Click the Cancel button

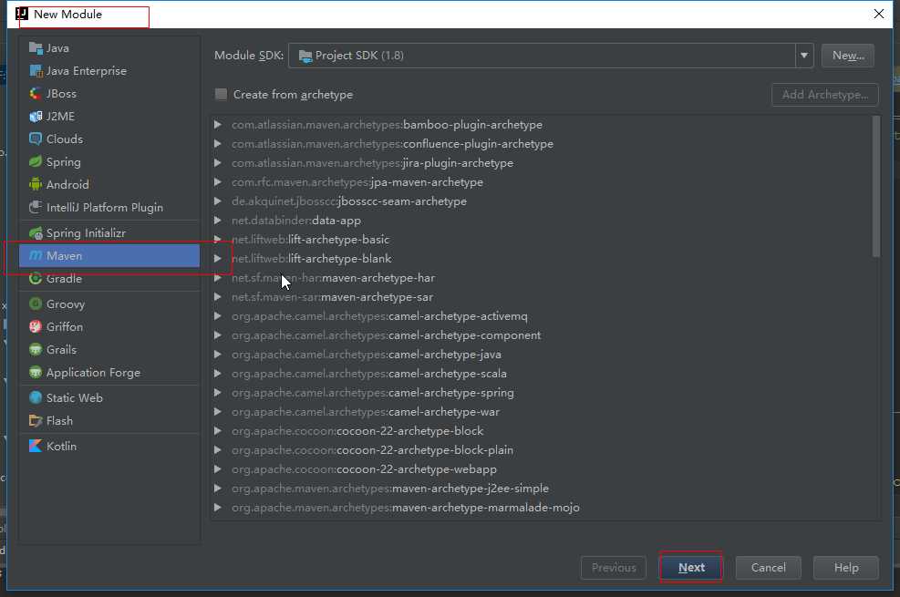pos(768,567)
